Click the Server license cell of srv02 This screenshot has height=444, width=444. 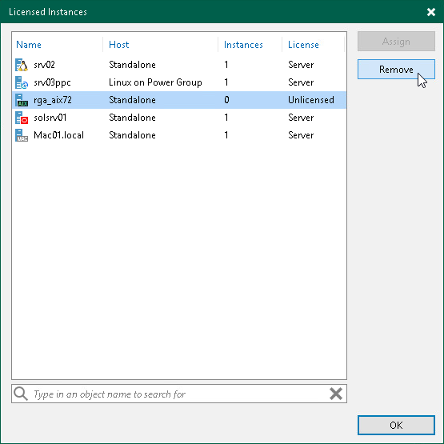(x=301, y=65)
